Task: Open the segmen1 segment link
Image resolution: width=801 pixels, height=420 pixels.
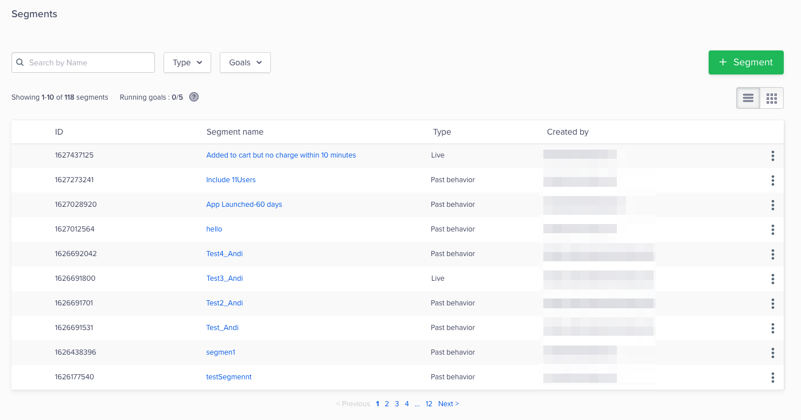Action: (221, 352)
